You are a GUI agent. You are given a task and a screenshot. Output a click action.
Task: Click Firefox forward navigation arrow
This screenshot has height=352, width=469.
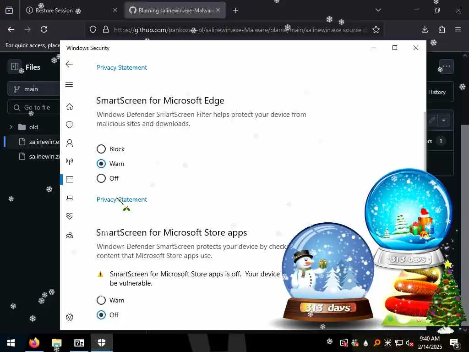(27, 29)
